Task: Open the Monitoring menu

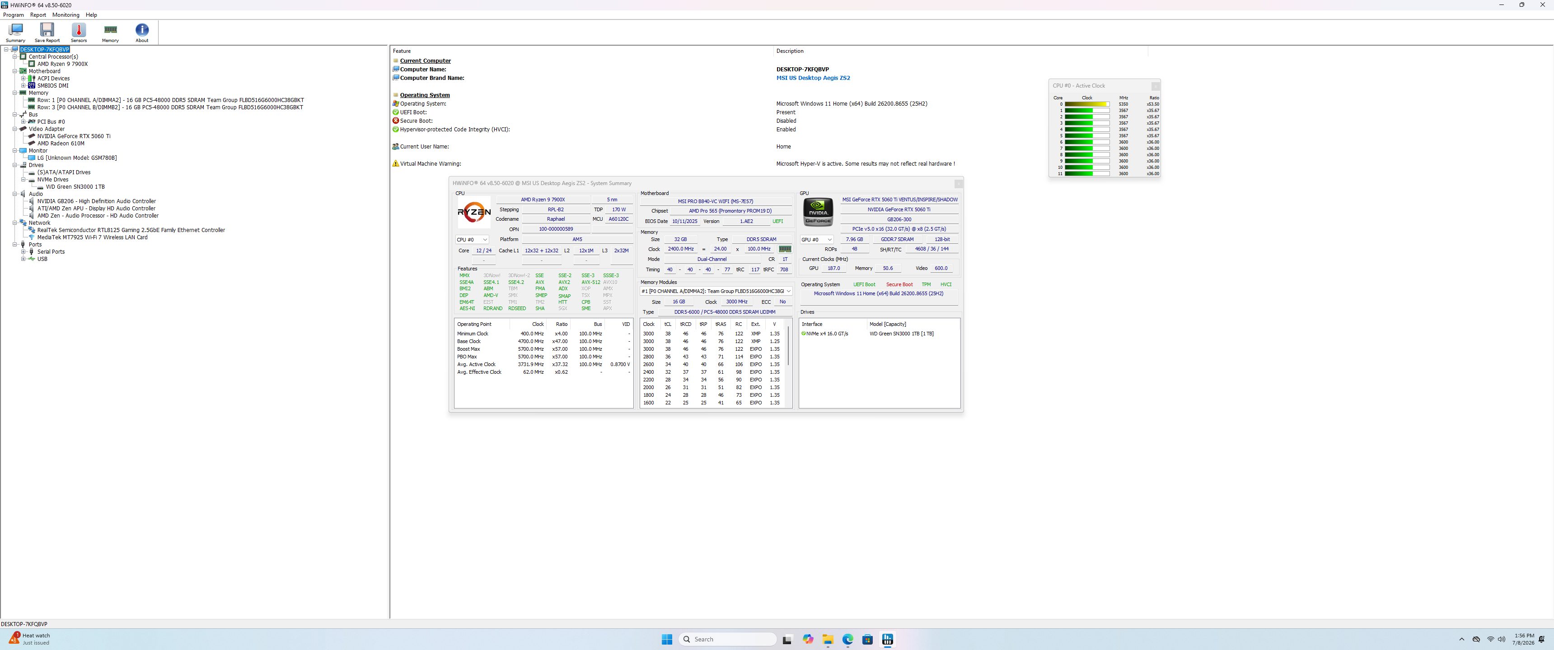Action: [x=66, y=15]
